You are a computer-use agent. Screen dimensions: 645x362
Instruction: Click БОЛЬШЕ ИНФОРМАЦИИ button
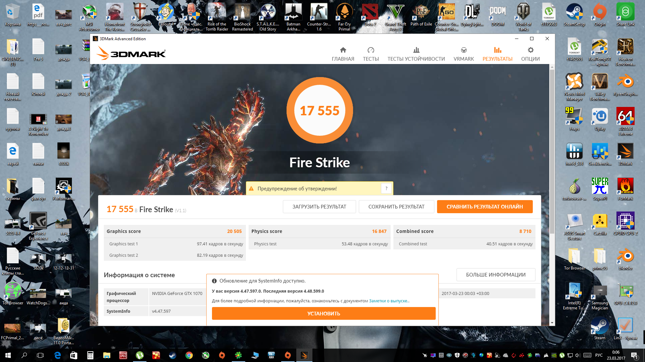pyautogui.click(x=496, y=275)
